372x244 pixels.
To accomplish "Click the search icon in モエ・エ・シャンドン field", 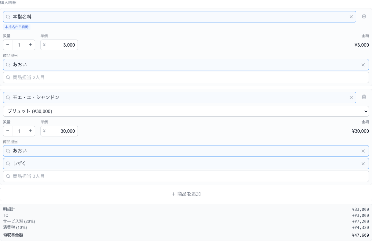I will (8, 98).
